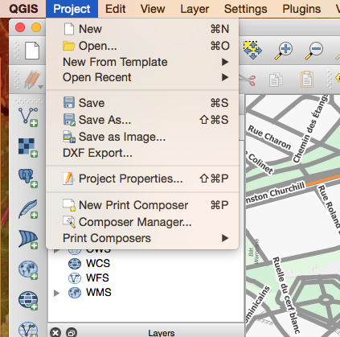
Task: Click the close icon of Layers panel
Action: 55,333
